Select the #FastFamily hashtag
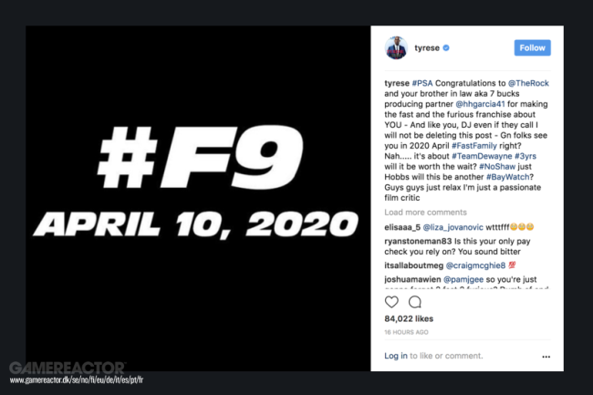 [473, 146]
